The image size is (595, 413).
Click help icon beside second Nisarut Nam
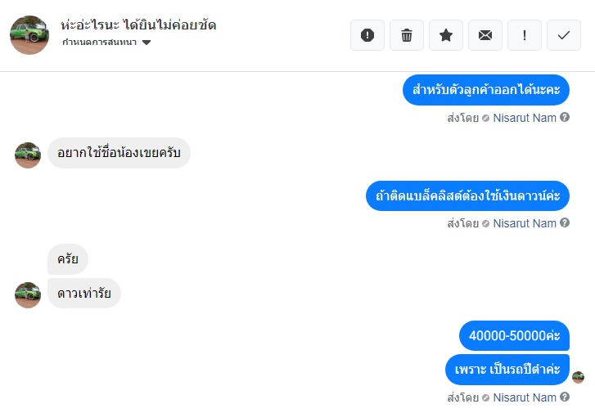[565, 223]
